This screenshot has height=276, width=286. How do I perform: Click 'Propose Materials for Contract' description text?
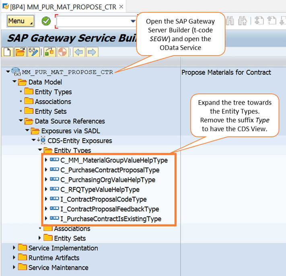pyautogui.click(x=226, y=72)
